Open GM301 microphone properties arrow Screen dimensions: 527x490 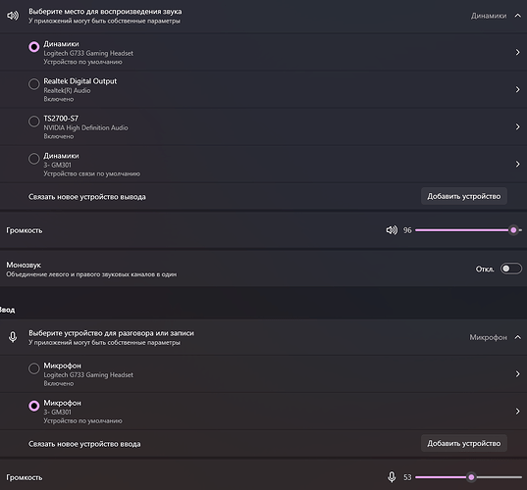(517, 412)
